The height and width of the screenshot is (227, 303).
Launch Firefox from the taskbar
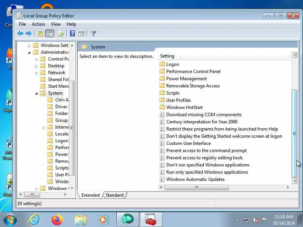(57, 219)
